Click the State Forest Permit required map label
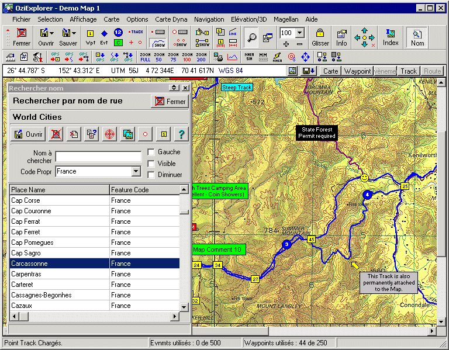 317,133
